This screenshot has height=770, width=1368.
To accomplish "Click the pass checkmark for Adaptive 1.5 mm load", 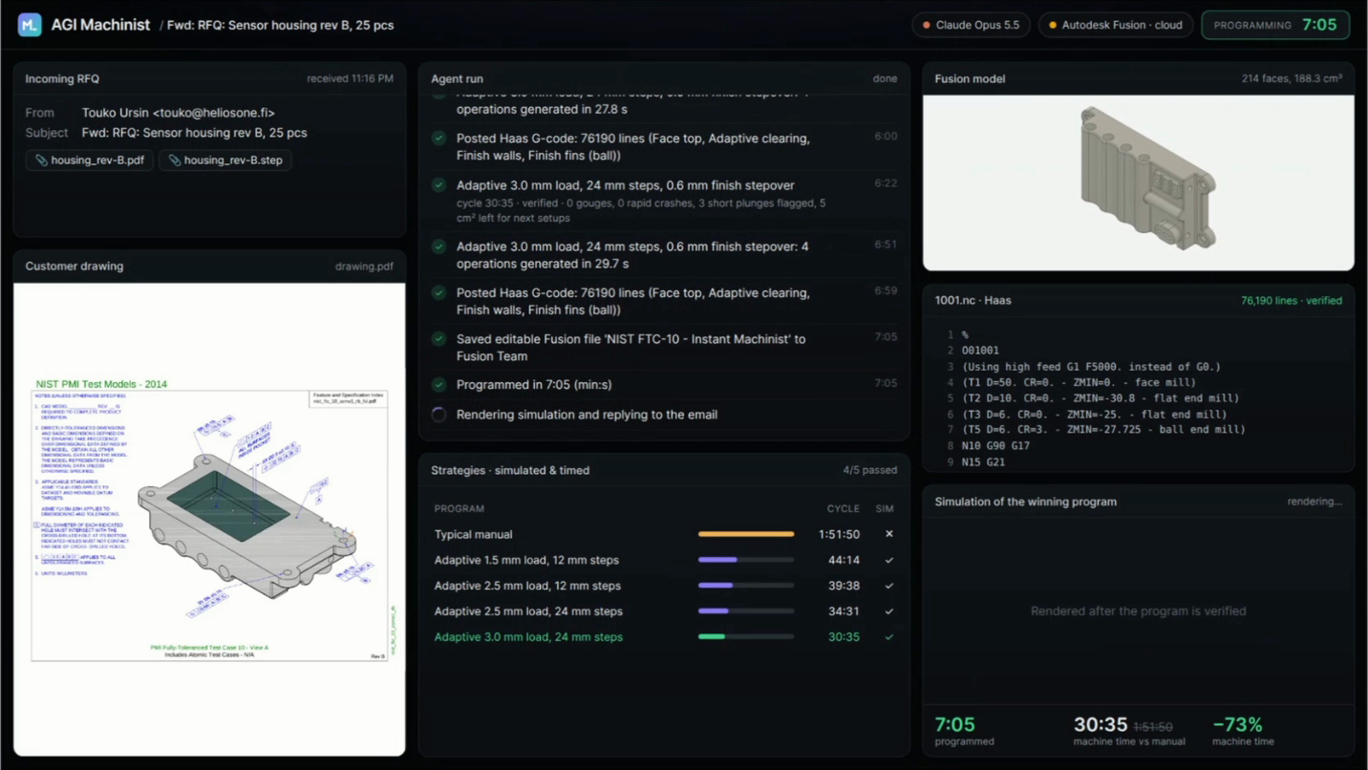I will pos(889,560).
